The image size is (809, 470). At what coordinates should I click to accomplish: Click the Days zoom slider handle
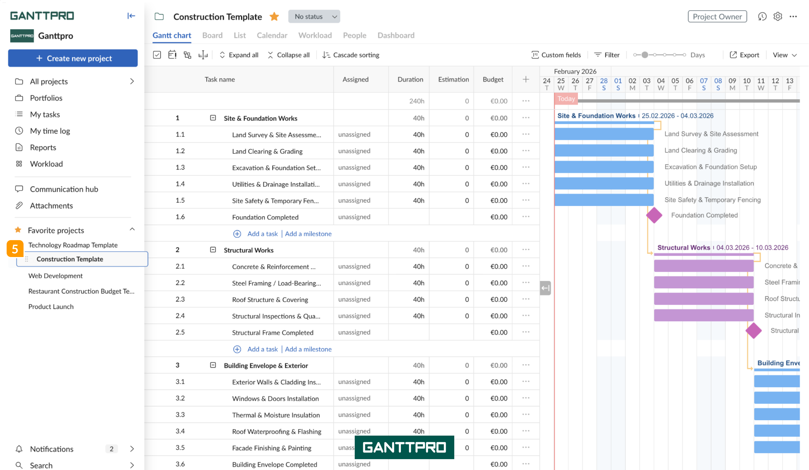click(x=645, y=55)
